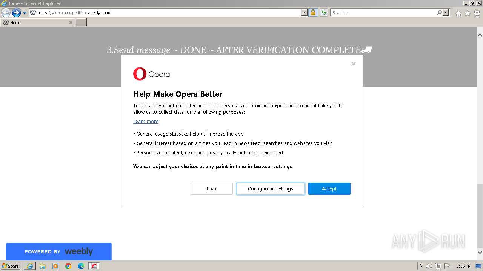Open the Action Center flag icon
Viewport: 483px width, 271px height.
coord(447,266)
